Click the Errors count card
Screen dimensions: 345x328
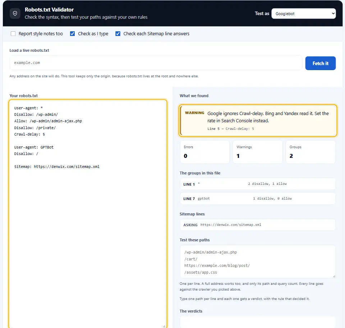coord(204,152)
